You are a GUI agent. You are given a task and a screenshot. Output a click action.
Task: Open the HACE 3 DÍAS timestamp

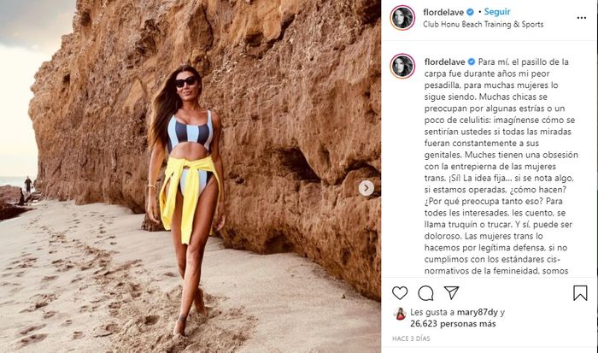pos(411,338)
